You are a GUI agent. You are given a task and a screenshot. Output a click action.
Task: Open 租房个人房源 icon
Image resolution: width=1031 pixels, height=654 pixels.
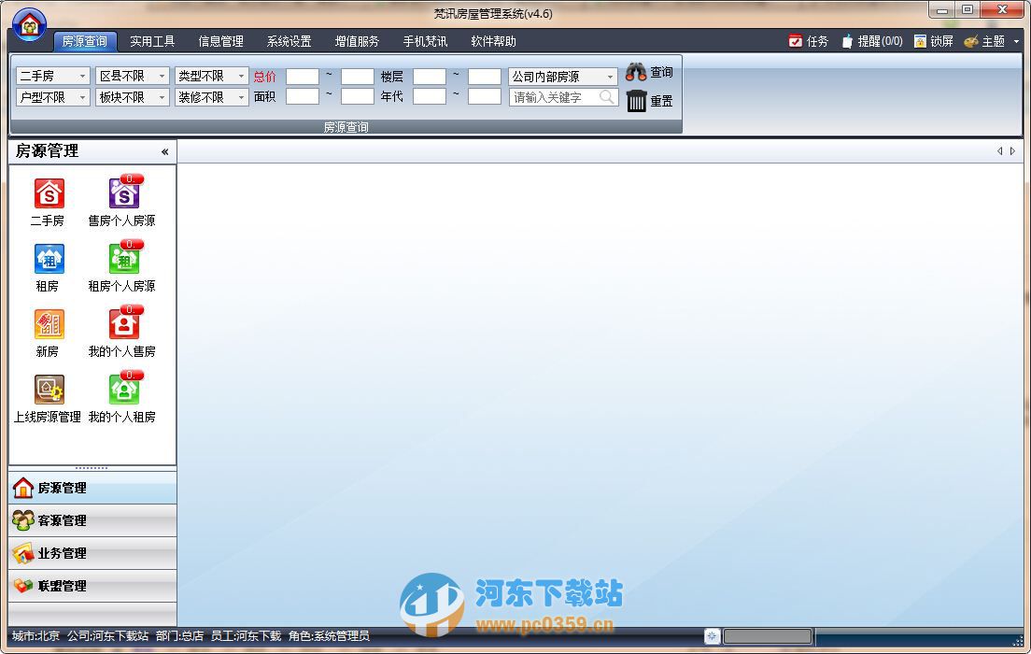pyautogui.click(x=124, y=258)
